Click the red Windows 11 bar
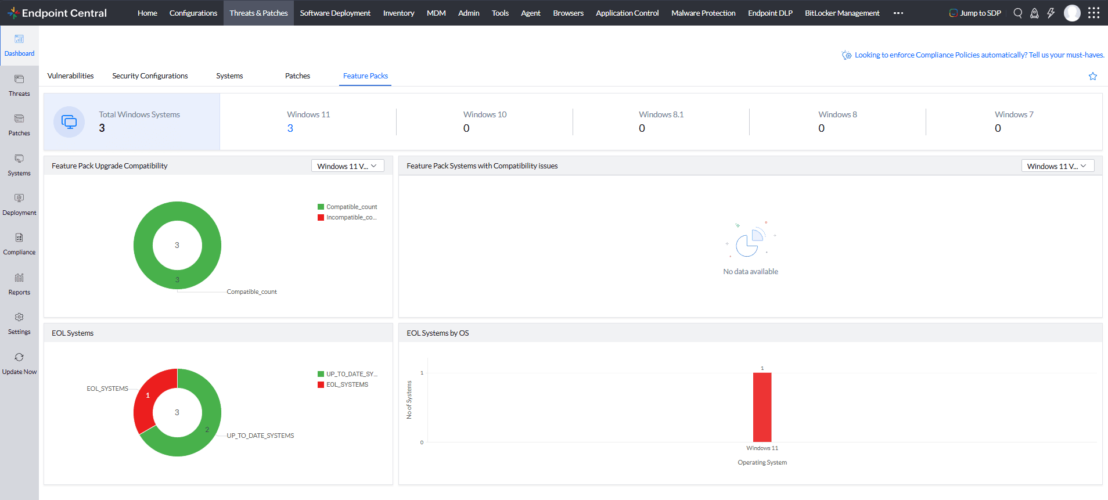Viewport: 1108px width, 500px height. pos(762,407)
